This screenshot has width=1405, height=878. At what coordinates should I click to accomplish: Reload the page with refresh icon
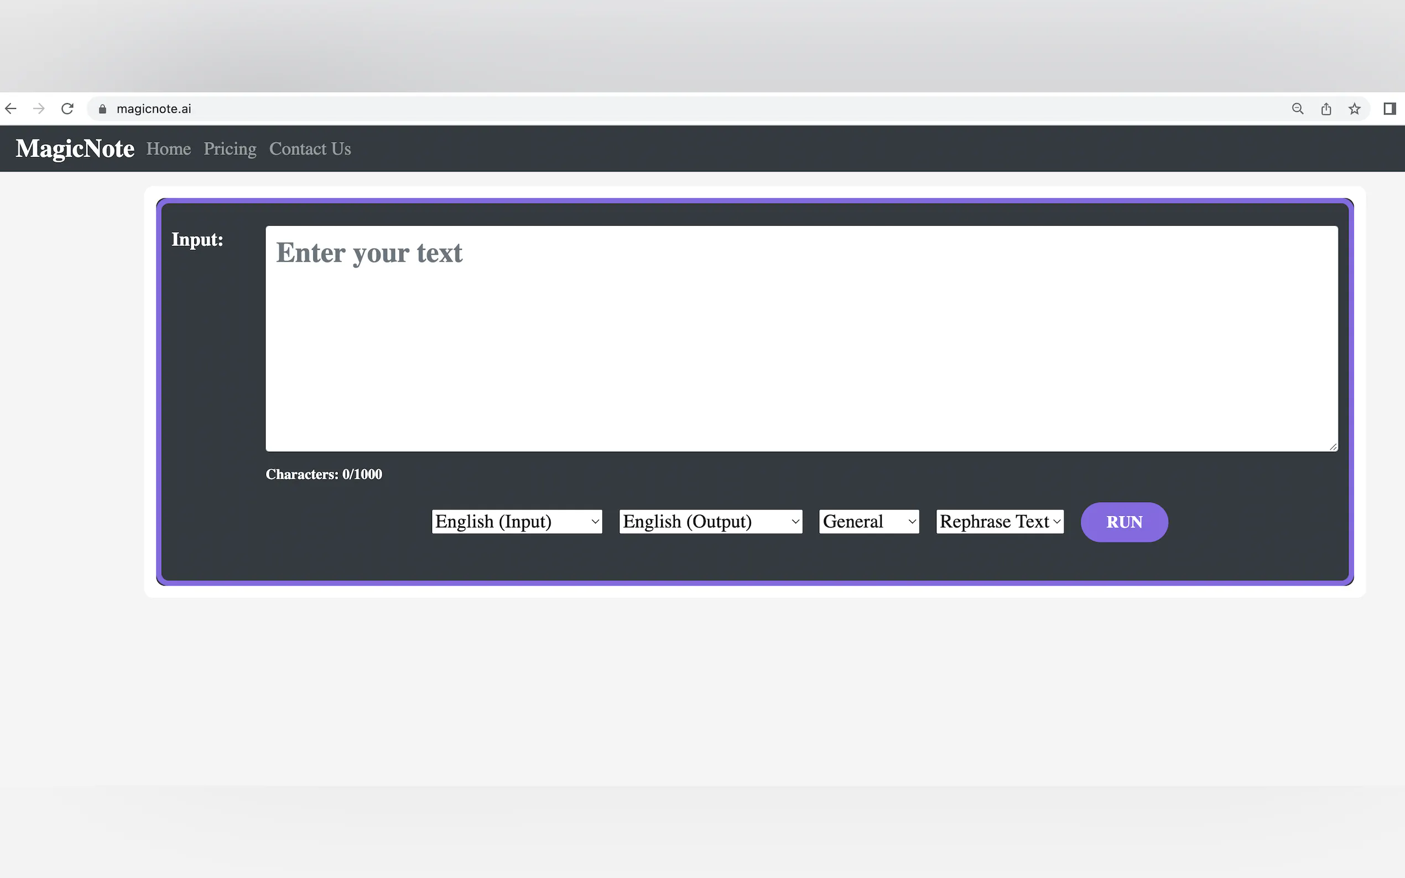pos(67,108)
